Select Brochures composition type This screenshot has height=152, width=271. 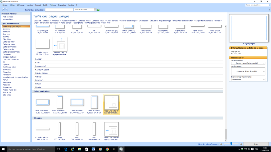coord(7,34)
